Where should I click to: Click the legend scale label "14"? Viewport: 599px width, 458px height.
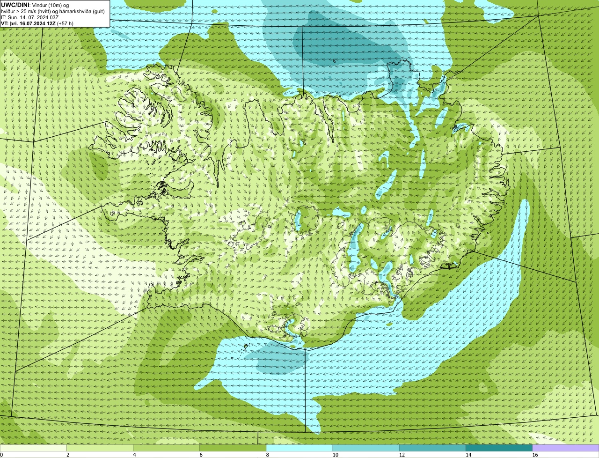[468, 455]
